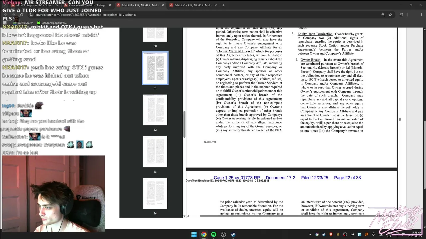Click the "Owner Material Breach" defined term
Screen dimensions: 426x239
pyautogui.click(x=235, y=51)
